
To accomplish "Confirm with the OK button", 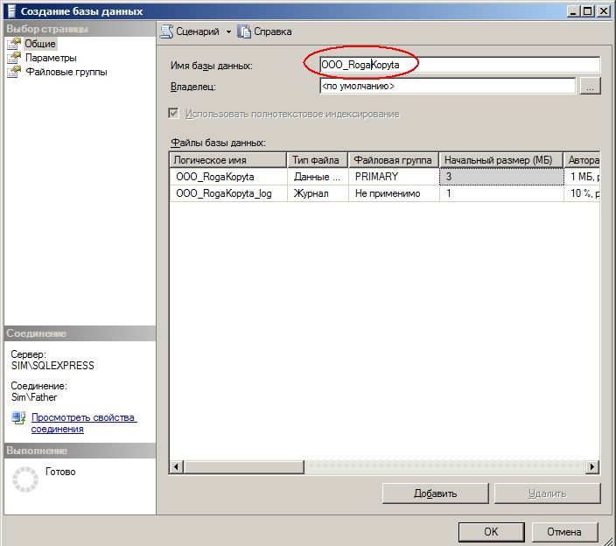I will click(491, 531).
